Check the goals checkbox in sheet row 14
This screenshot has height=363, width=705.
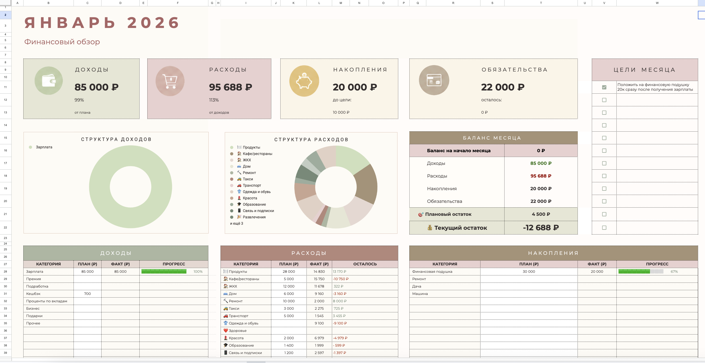click(x=604, y=125)
